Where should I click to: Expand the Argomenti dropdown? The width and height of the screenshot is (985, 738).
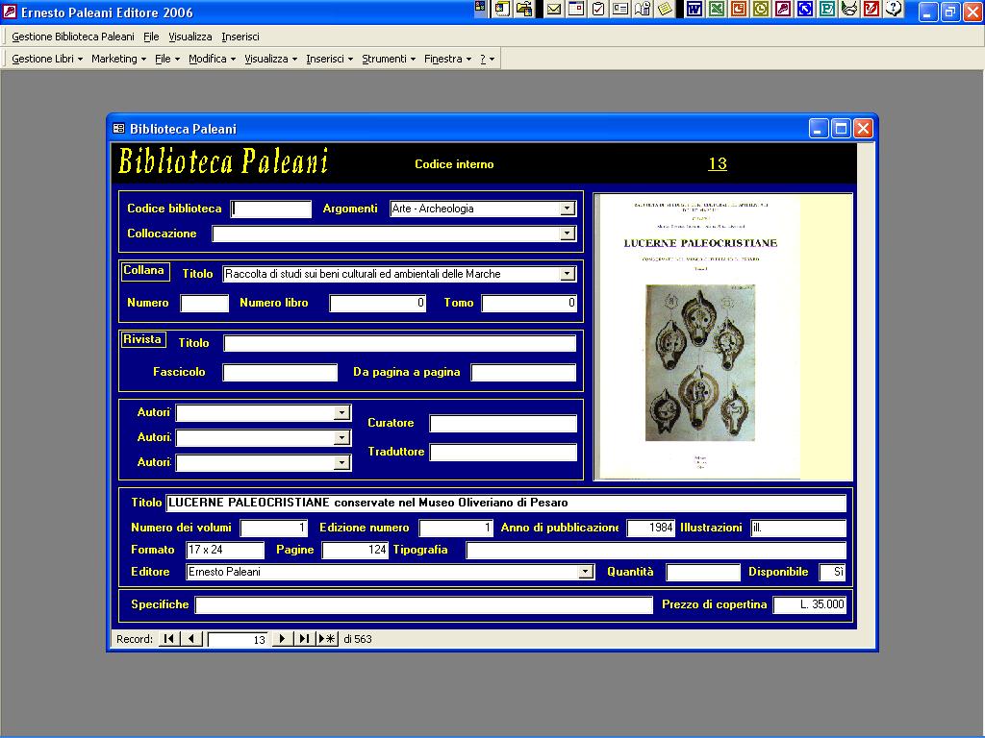pos(567,209)
